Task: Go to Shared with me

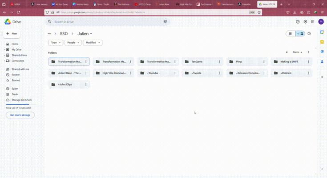Action: pos(20,69)
